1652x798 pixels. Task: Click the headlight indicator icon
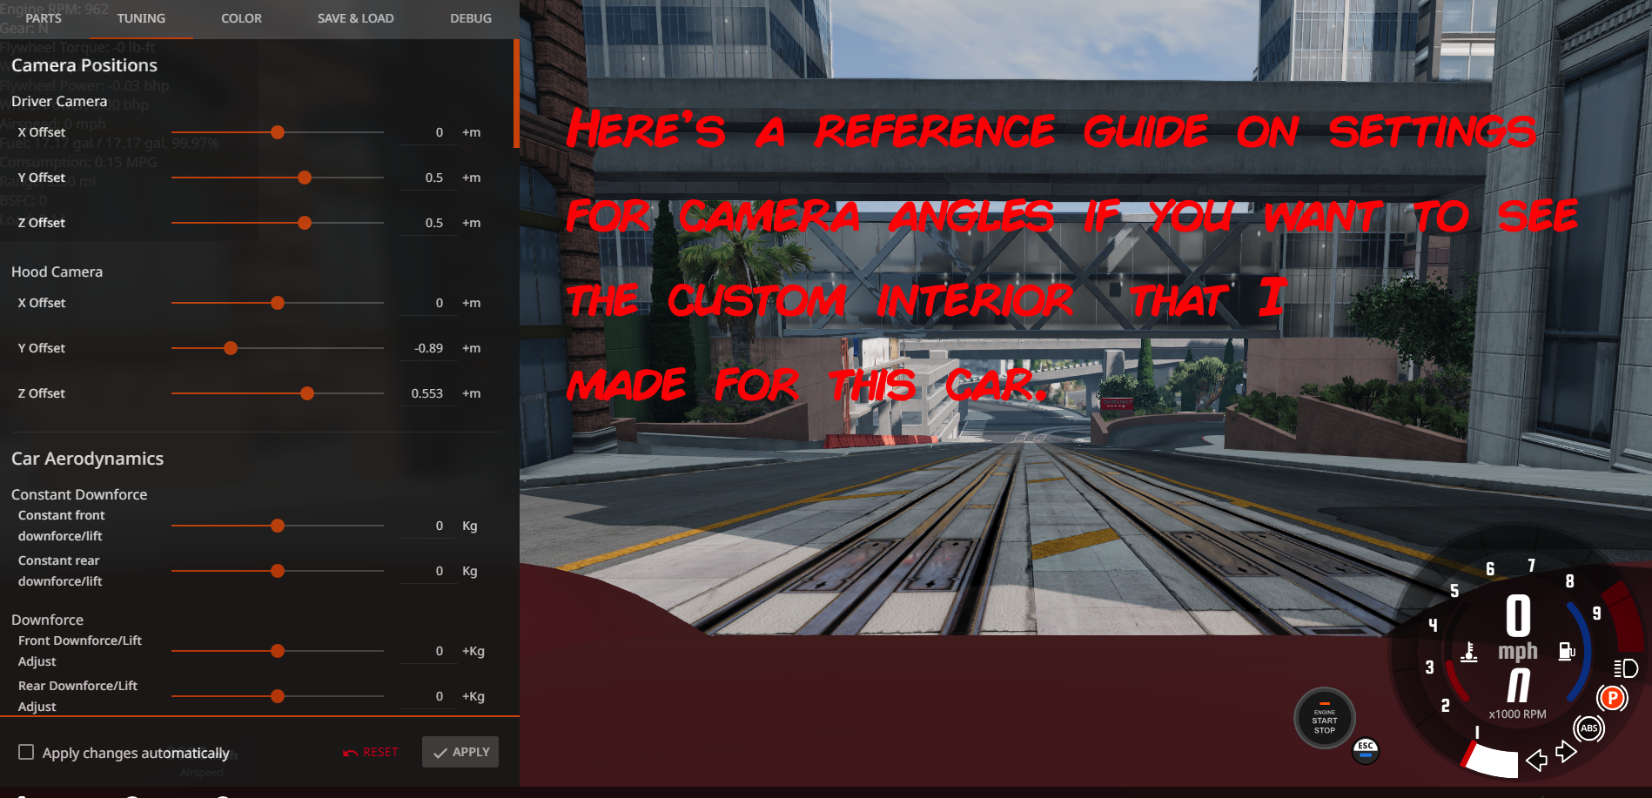pos(1626,668)
